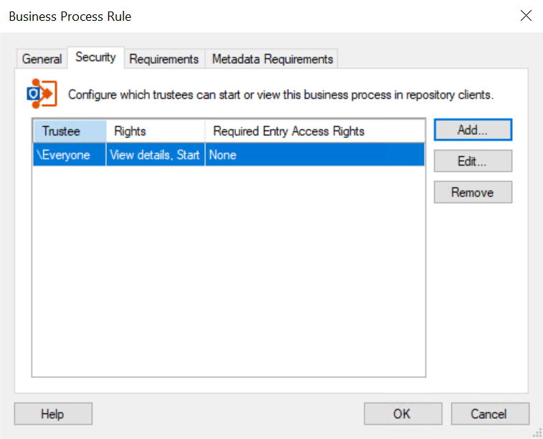This screenshot has width=543, height=439.
Task: Sort by the Trustee column header
Action: pyautogui.click(x=69, y=131)
